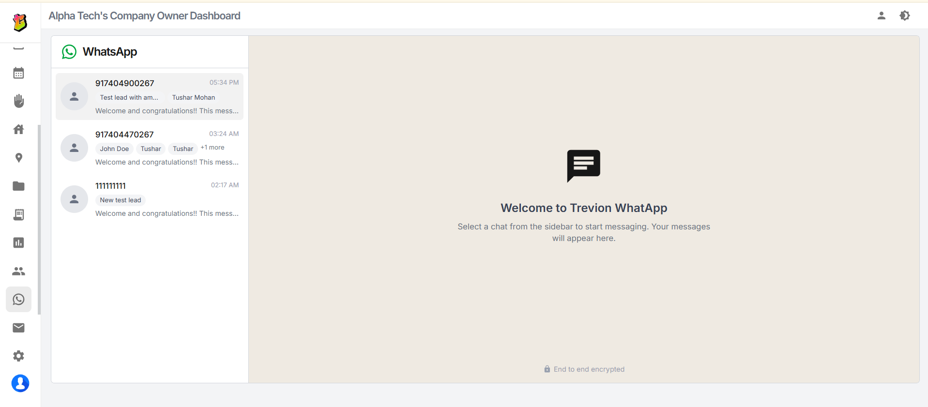The height and width of the screenshot is (407, 928).
Task: Click the lock icon near 'End to end encrypted'
Action: 547,369
